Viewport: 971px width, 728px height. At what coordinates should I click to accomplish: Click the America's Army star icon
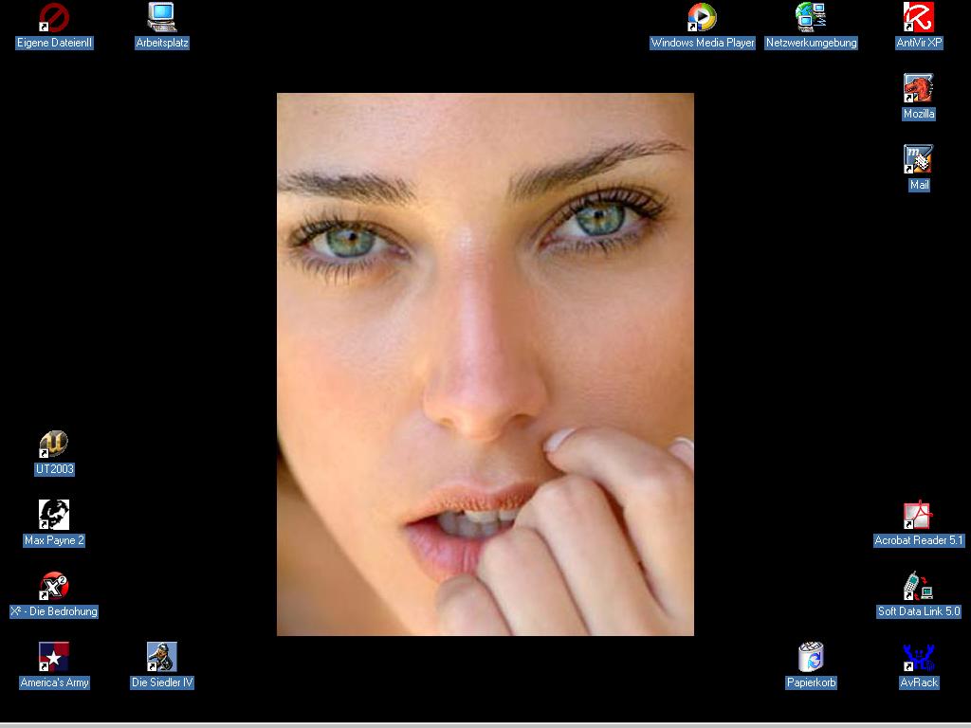[x=54, y=658]
